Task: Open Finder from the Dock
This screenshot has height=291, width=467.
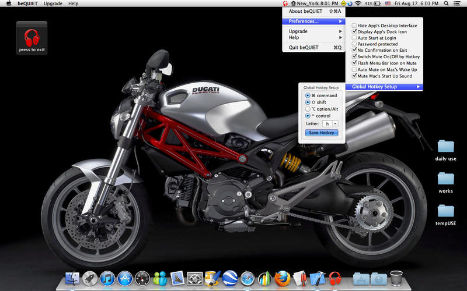Action: pyautogui.click(x=72, y=278)
